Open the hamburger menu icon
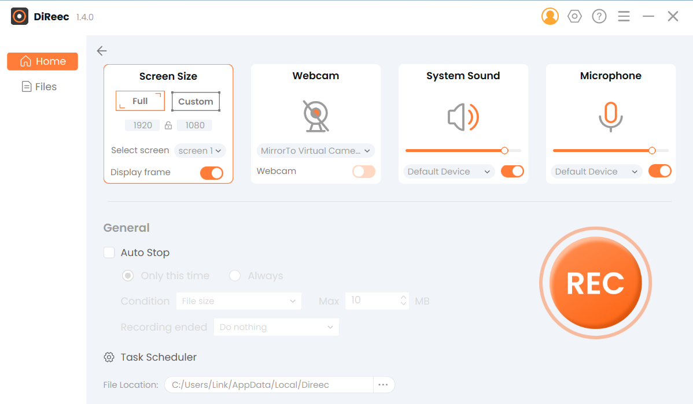This screenshot has width=693, height=404. click(624, 16)
